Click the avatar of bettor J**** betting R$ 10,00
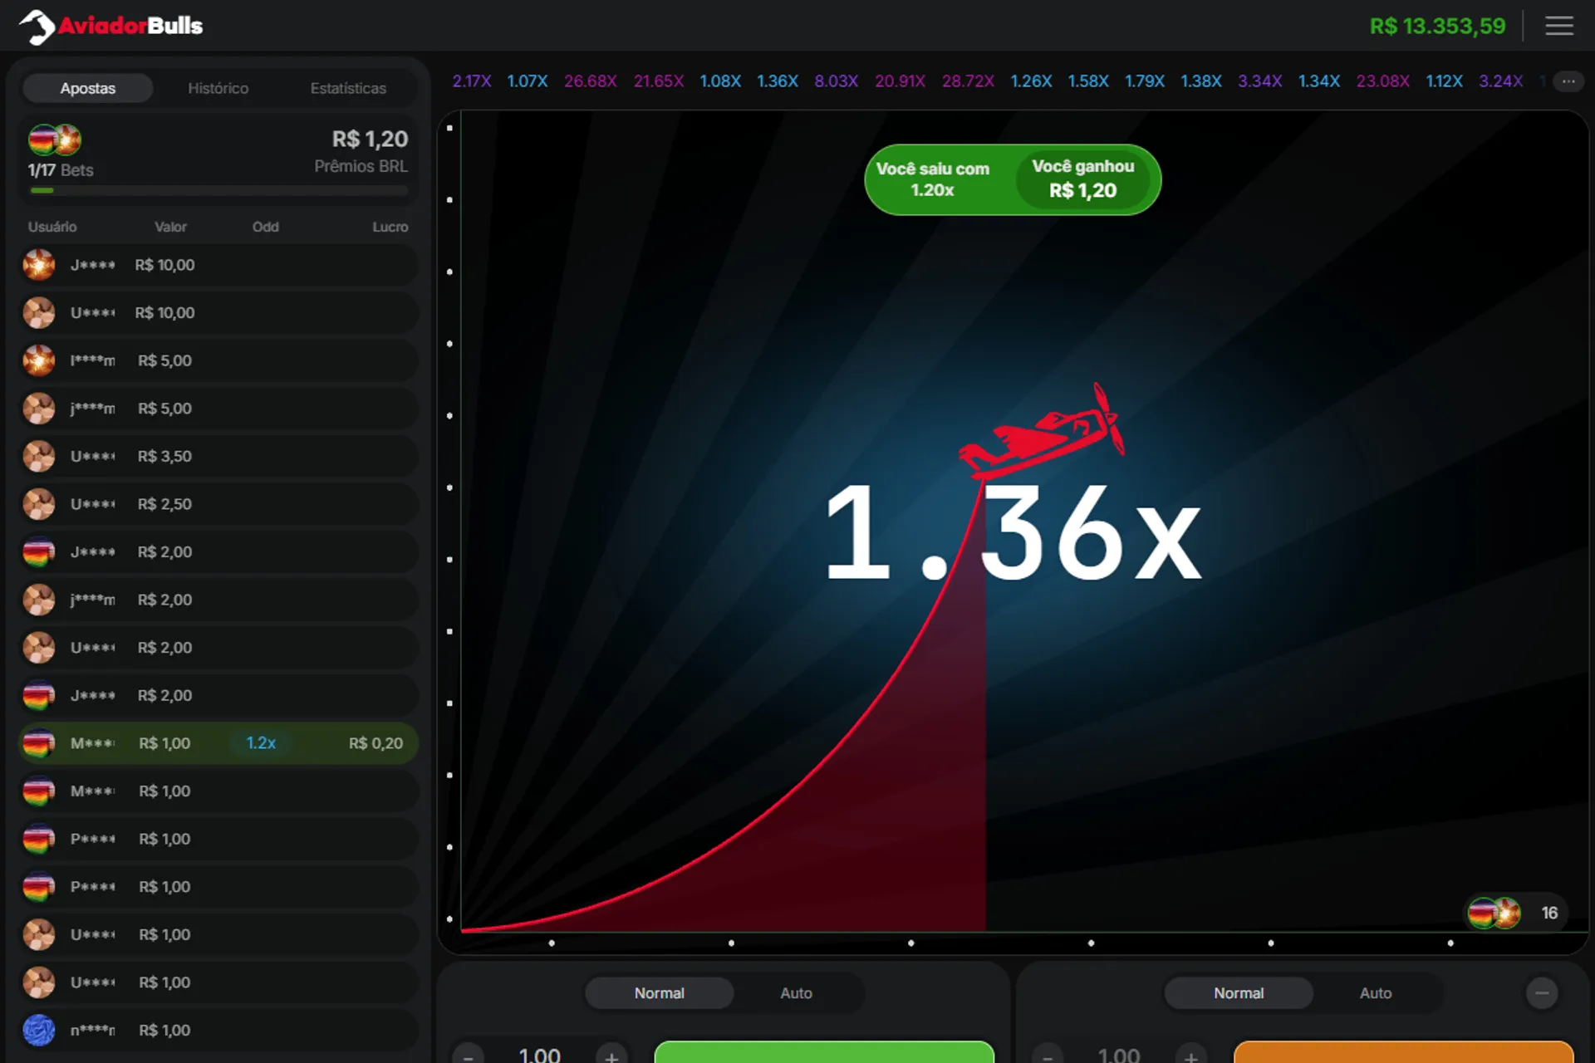Image resolution: width=1595 pixels, height=1063 pixels. coord(39,265)
